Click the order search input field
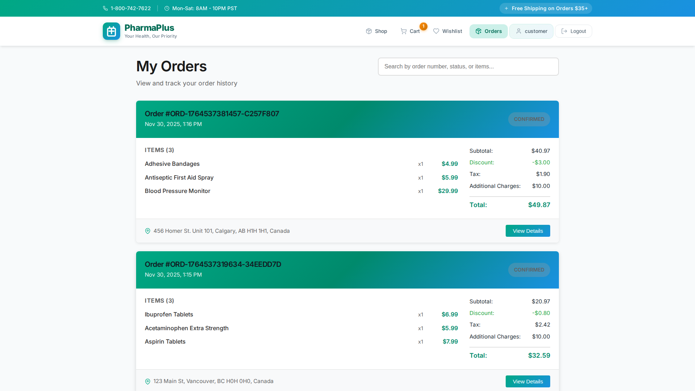Image resolution: width=695 pixels, height=391 pixels. (468, 66)
